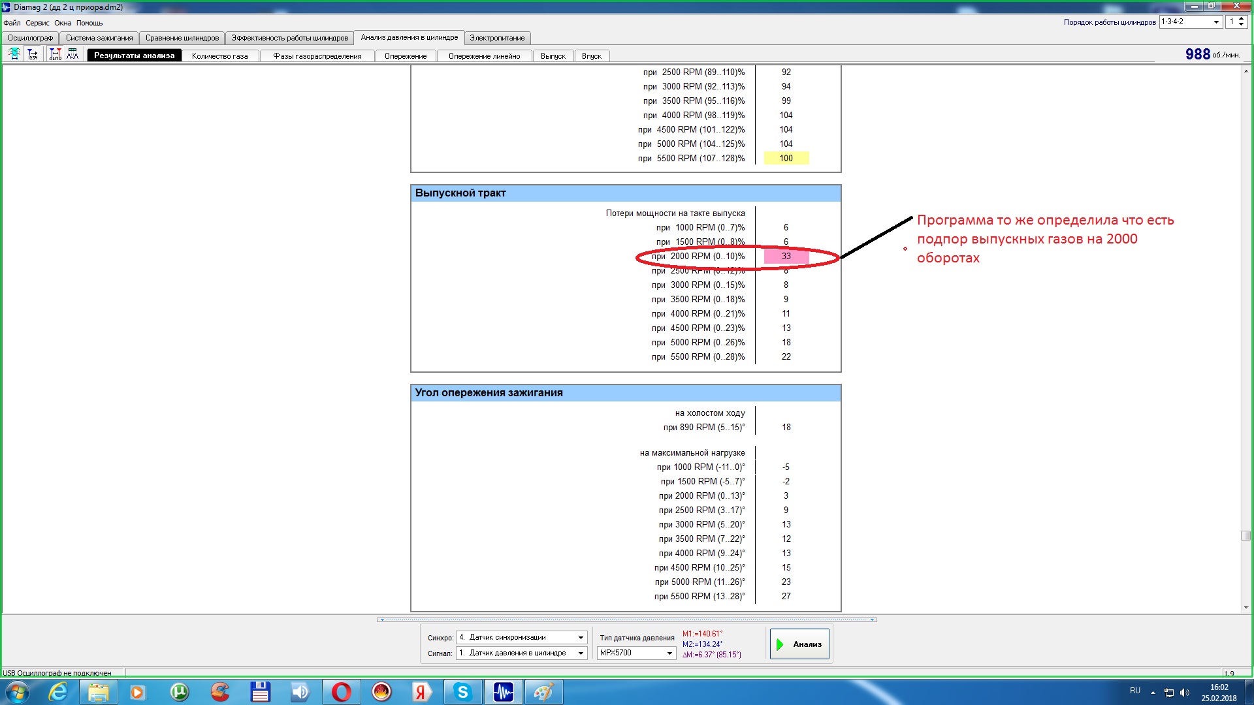Click the flame disc burner taskbar icon
This screenshot has width=1254, height=705.
pos(381,692)
